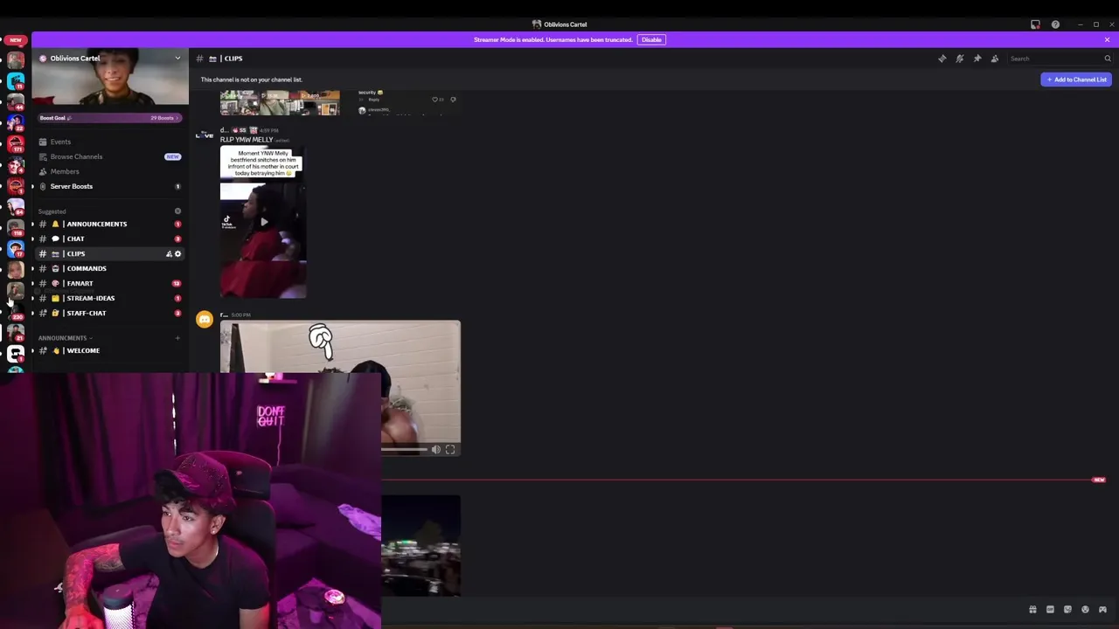
Task: Adjust the white-wall video progress bar
Action: click(405, 450)
